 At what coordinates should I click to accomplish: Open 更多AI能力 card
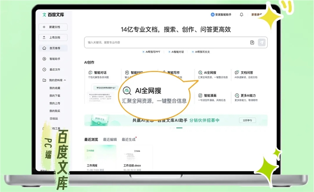coord(247,95)
